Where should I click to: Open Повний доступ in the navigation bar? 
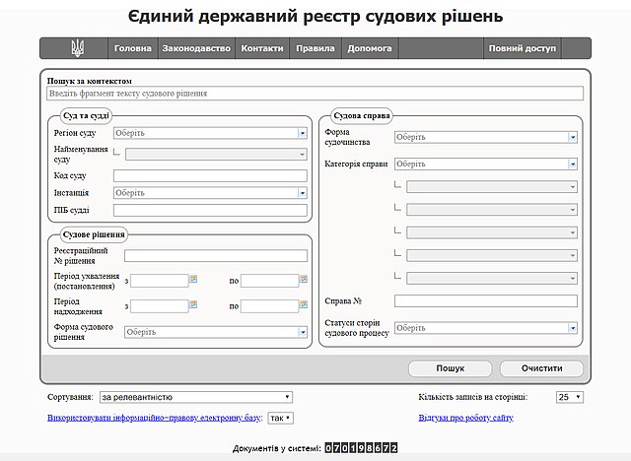tap(522, 48)
